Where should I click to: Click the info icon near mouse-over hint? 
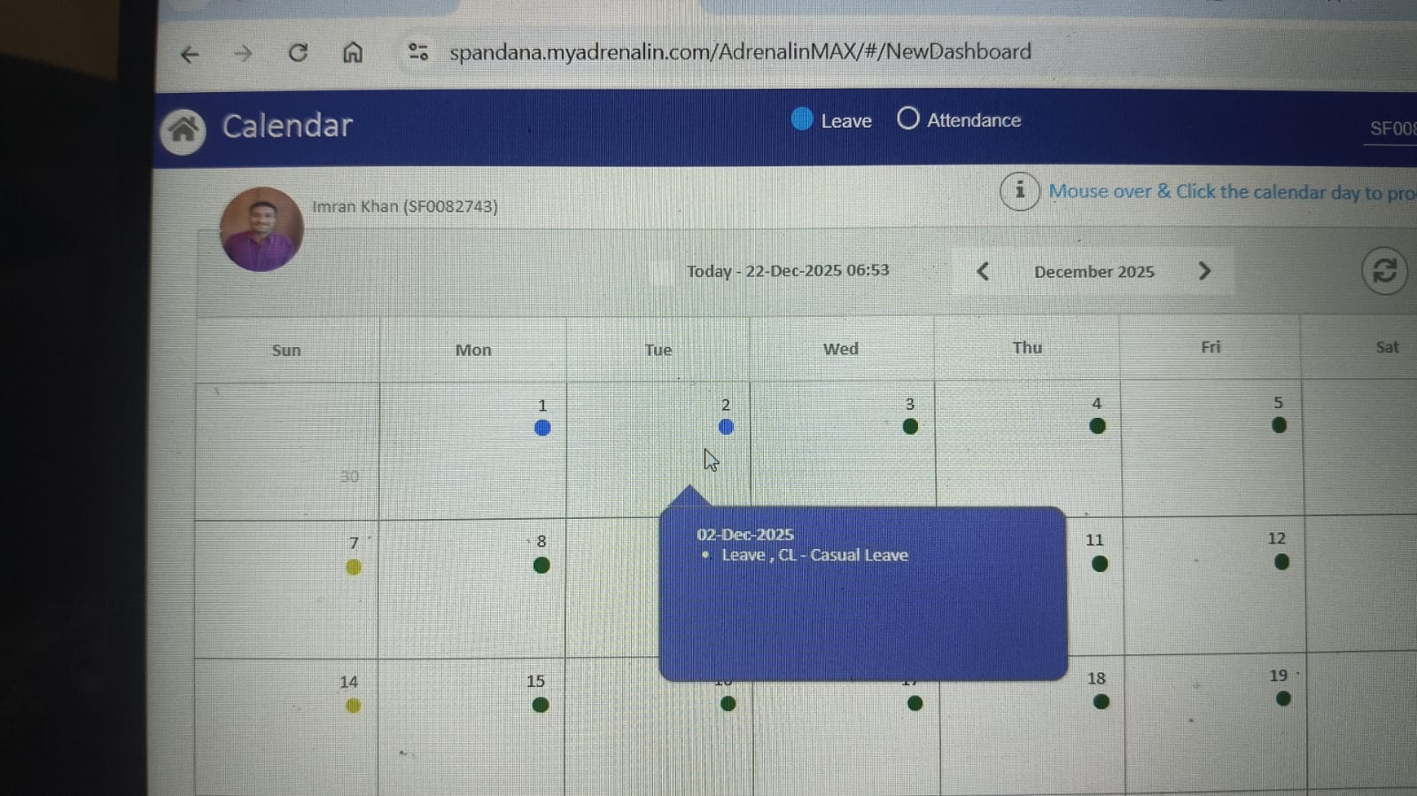click(x=1019, y=191)
